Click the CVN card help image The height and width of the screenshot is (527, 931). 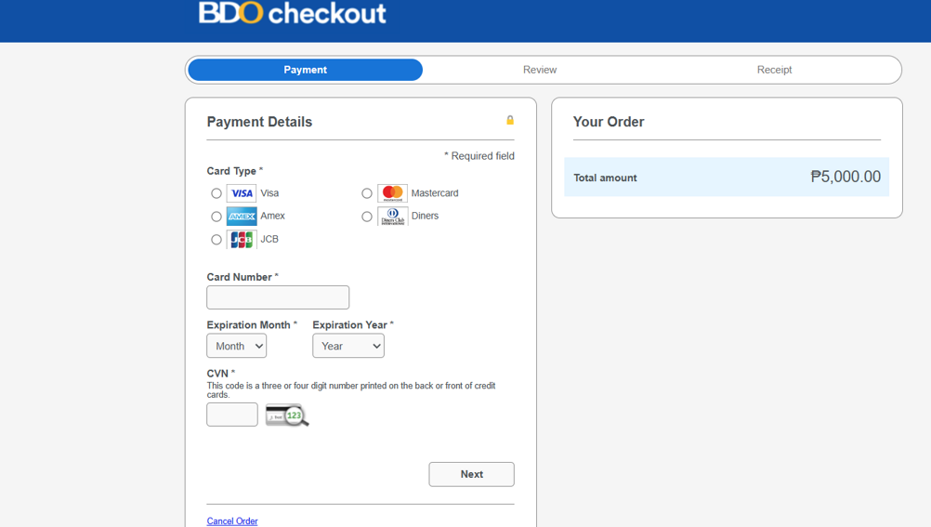coord(287,415)
